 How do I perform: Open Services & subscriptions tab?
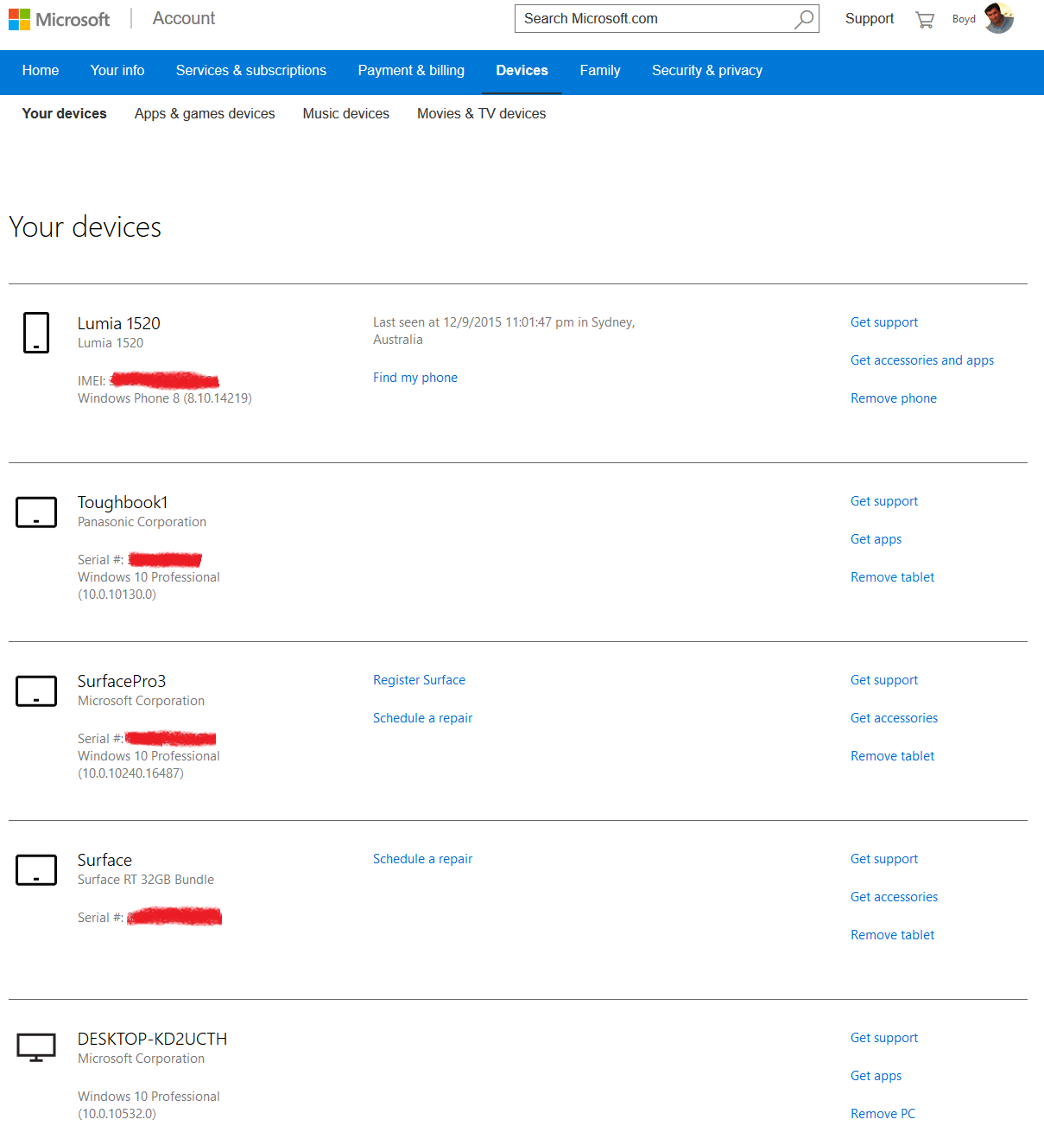pos(251,71)
